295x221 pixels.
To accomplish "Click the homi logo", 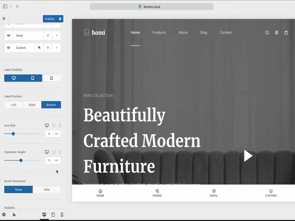I will (94, 32).
